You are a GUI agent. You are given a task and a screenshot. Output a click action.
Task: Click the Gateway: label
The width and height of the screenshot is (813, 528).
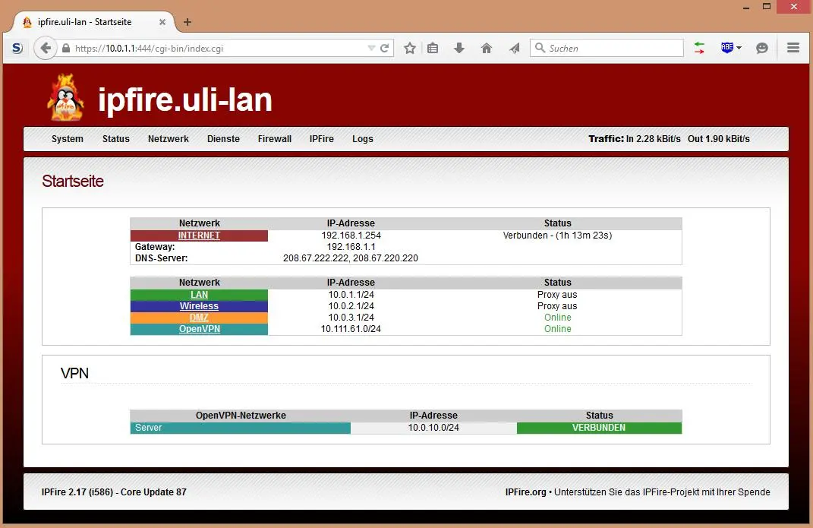[155, 247]
